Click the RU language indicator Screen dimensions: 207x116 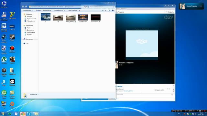point(179,114)
